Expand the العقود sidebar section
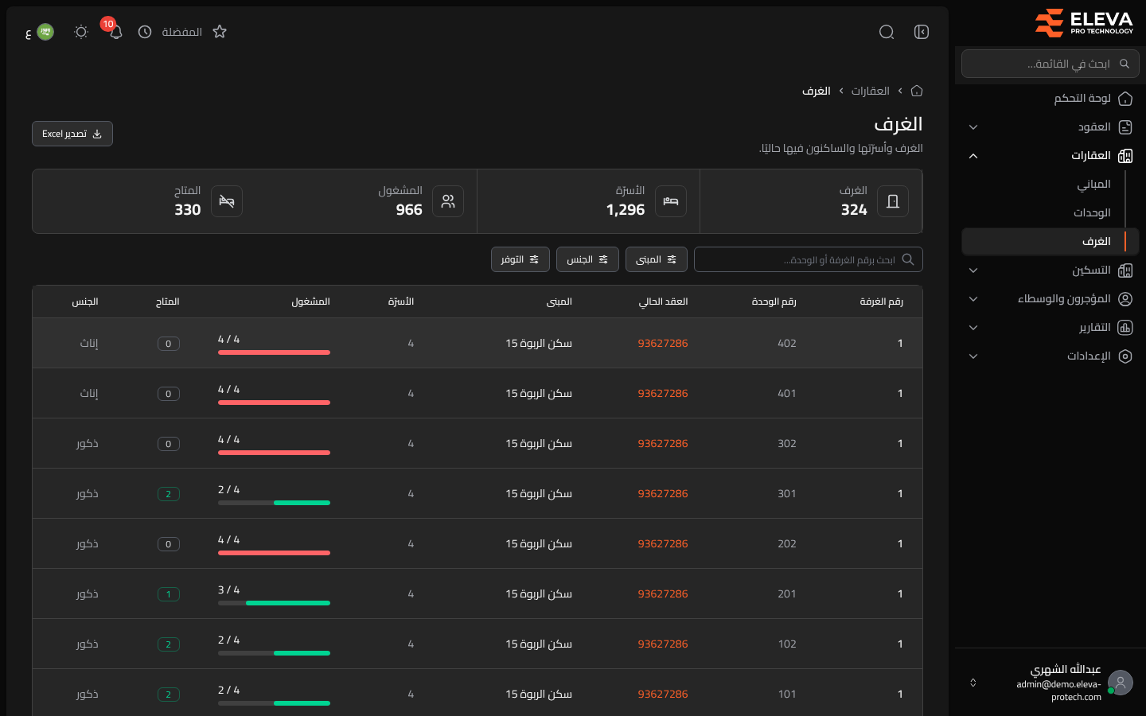The width and height of the screenshot is (1146, 716). point(1050,127)
